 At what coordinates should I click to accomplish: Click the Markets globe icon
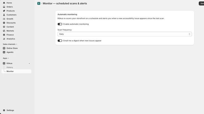pos(4,31)
